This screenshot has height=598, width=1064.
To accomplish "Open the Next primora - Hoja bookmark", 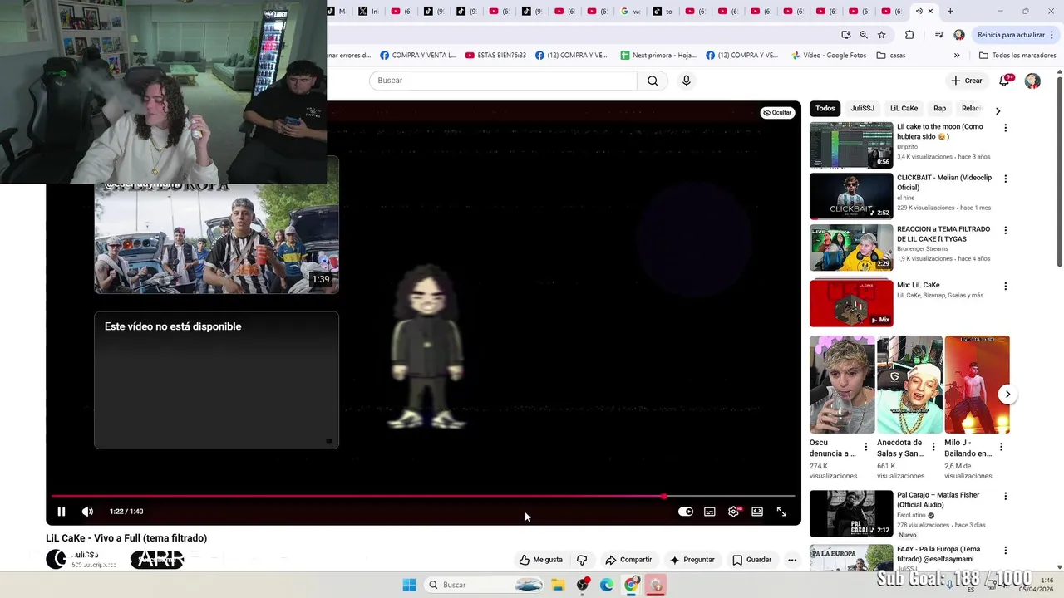I will tap(658, 56).
